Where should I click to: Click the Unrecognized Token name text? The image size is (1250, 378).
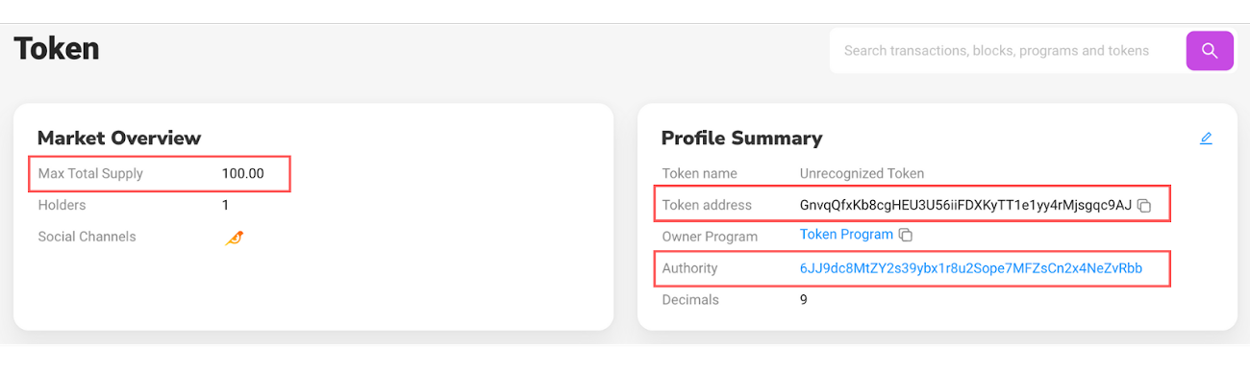pos(862,174)
